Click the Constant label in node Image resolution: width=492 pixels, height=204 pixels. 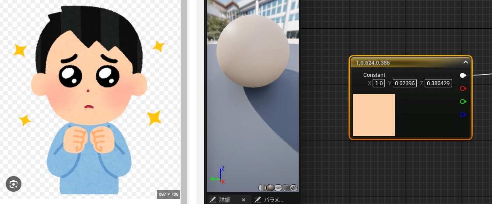point(374,75)
